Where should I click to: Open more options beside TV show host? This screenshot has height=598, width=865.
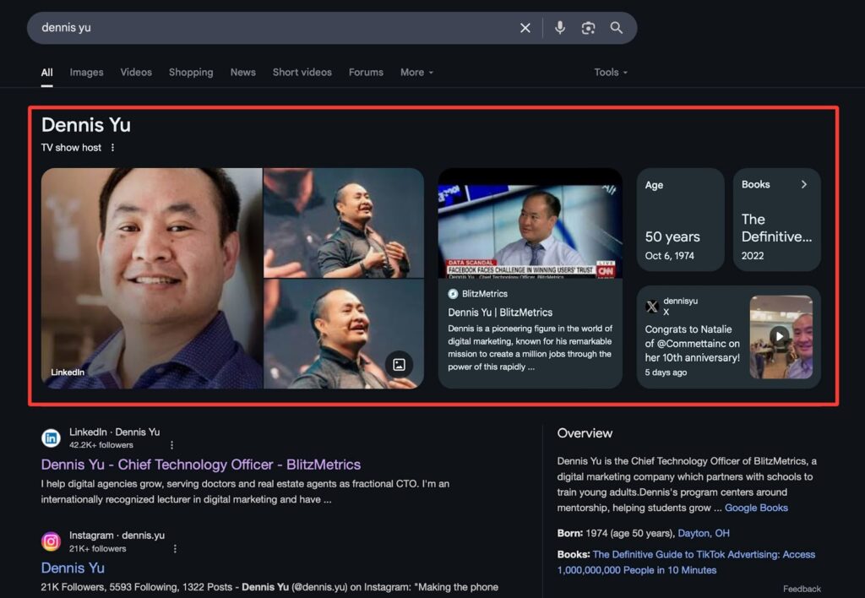(112, 147)
